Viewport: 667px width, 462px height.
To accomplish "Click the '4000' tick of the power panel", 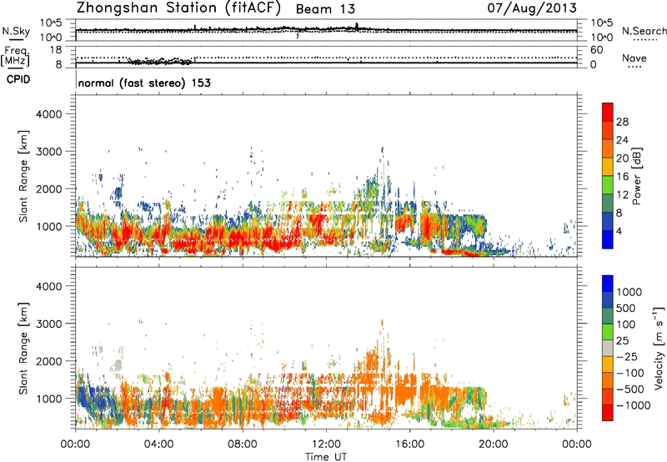I will pos(49,114).
